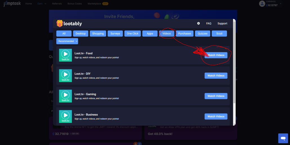
Task: Click the scrollbar down arrow in Lootably panel
Action: coord(234,124)
